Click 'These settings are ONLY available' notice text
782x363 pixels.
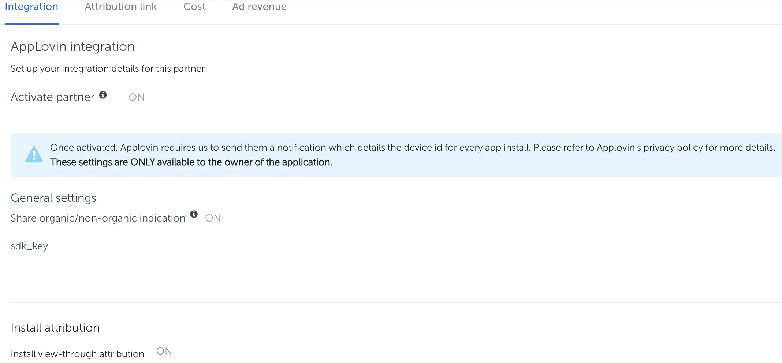tap(191, 162)
